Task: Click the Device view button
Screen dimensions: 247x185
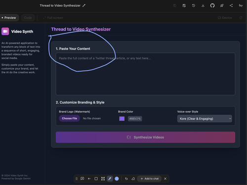Action: (225, 18)
